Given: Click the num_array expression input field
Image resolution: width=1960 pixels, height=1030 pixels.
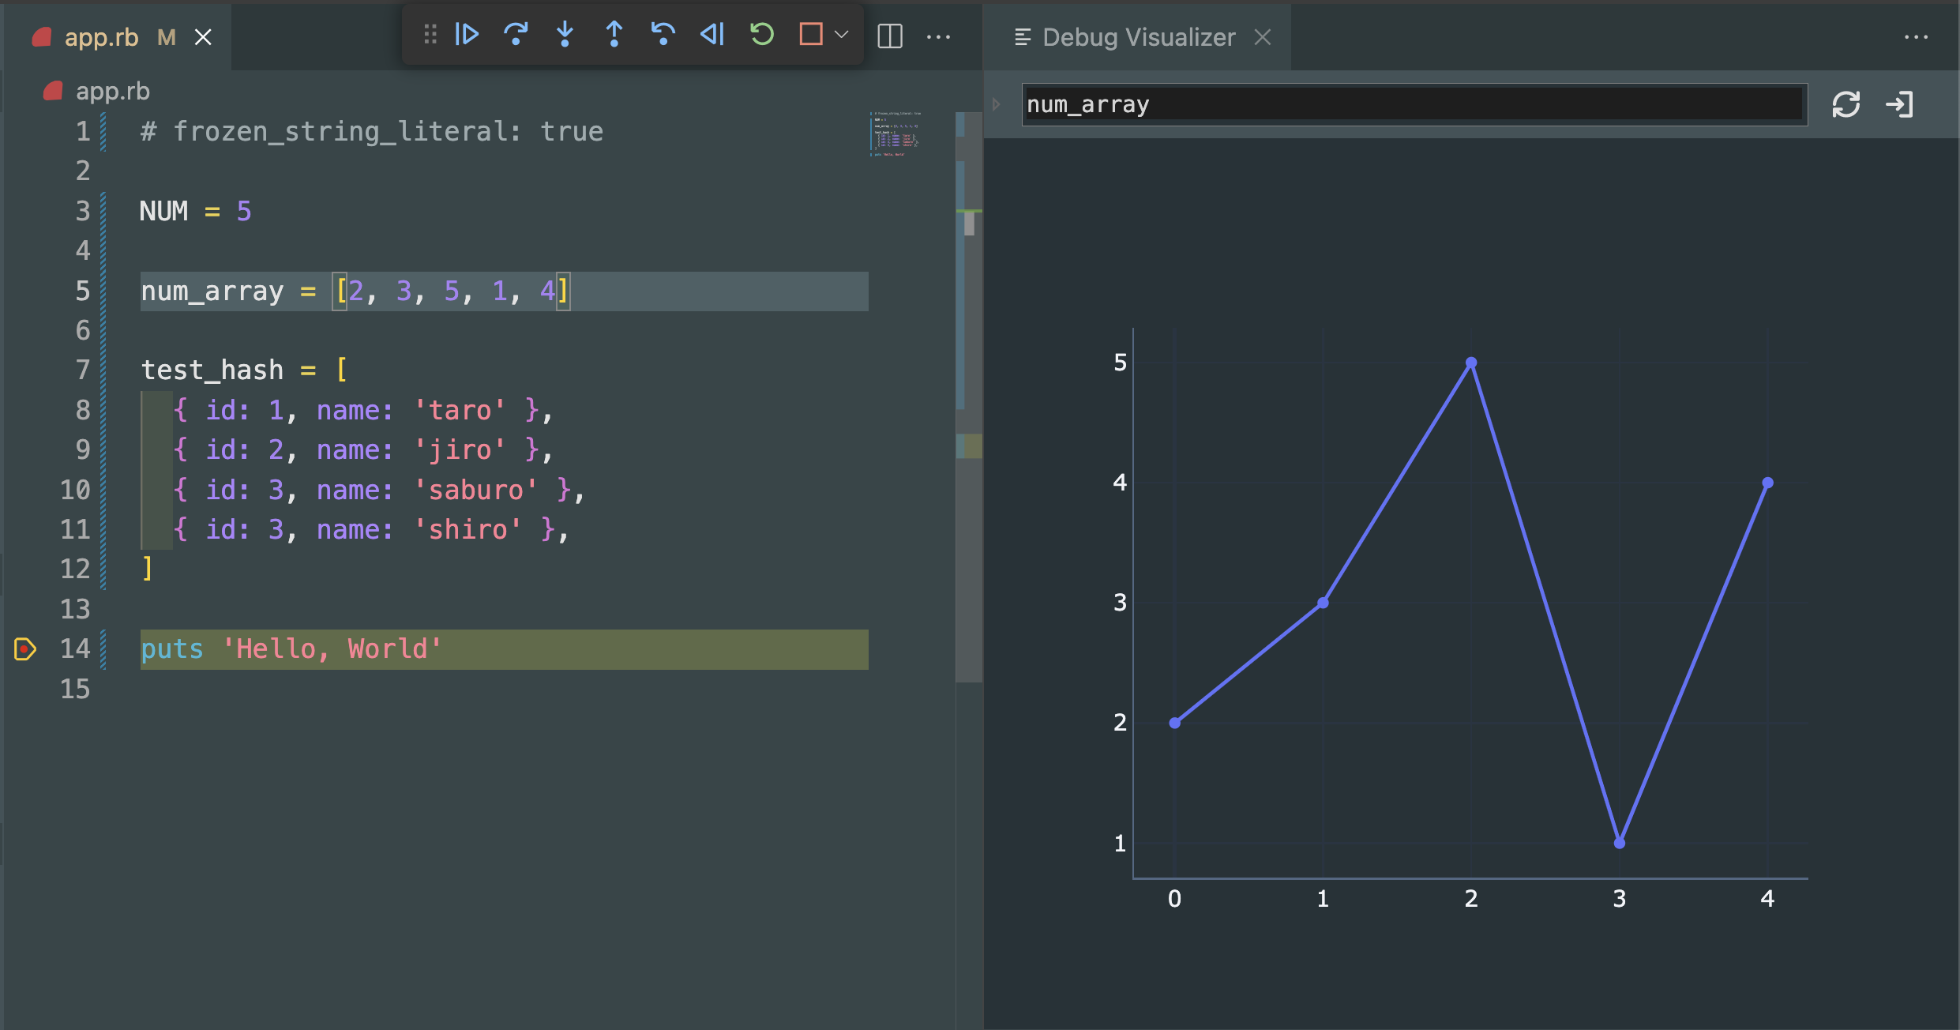Looking at the screenshot, I should tap(1414, 104).
